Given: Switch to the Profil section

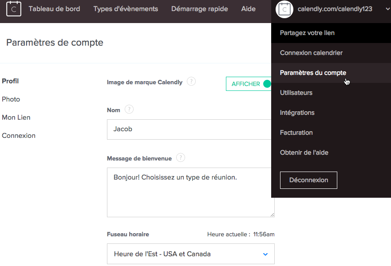Looking at the screenshot, I should pos(10,81).
